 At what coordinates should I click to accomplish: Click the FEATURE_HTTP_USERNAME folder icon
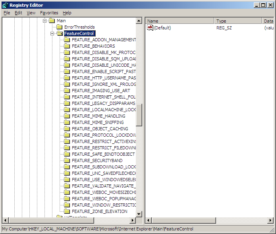(67, 78)
